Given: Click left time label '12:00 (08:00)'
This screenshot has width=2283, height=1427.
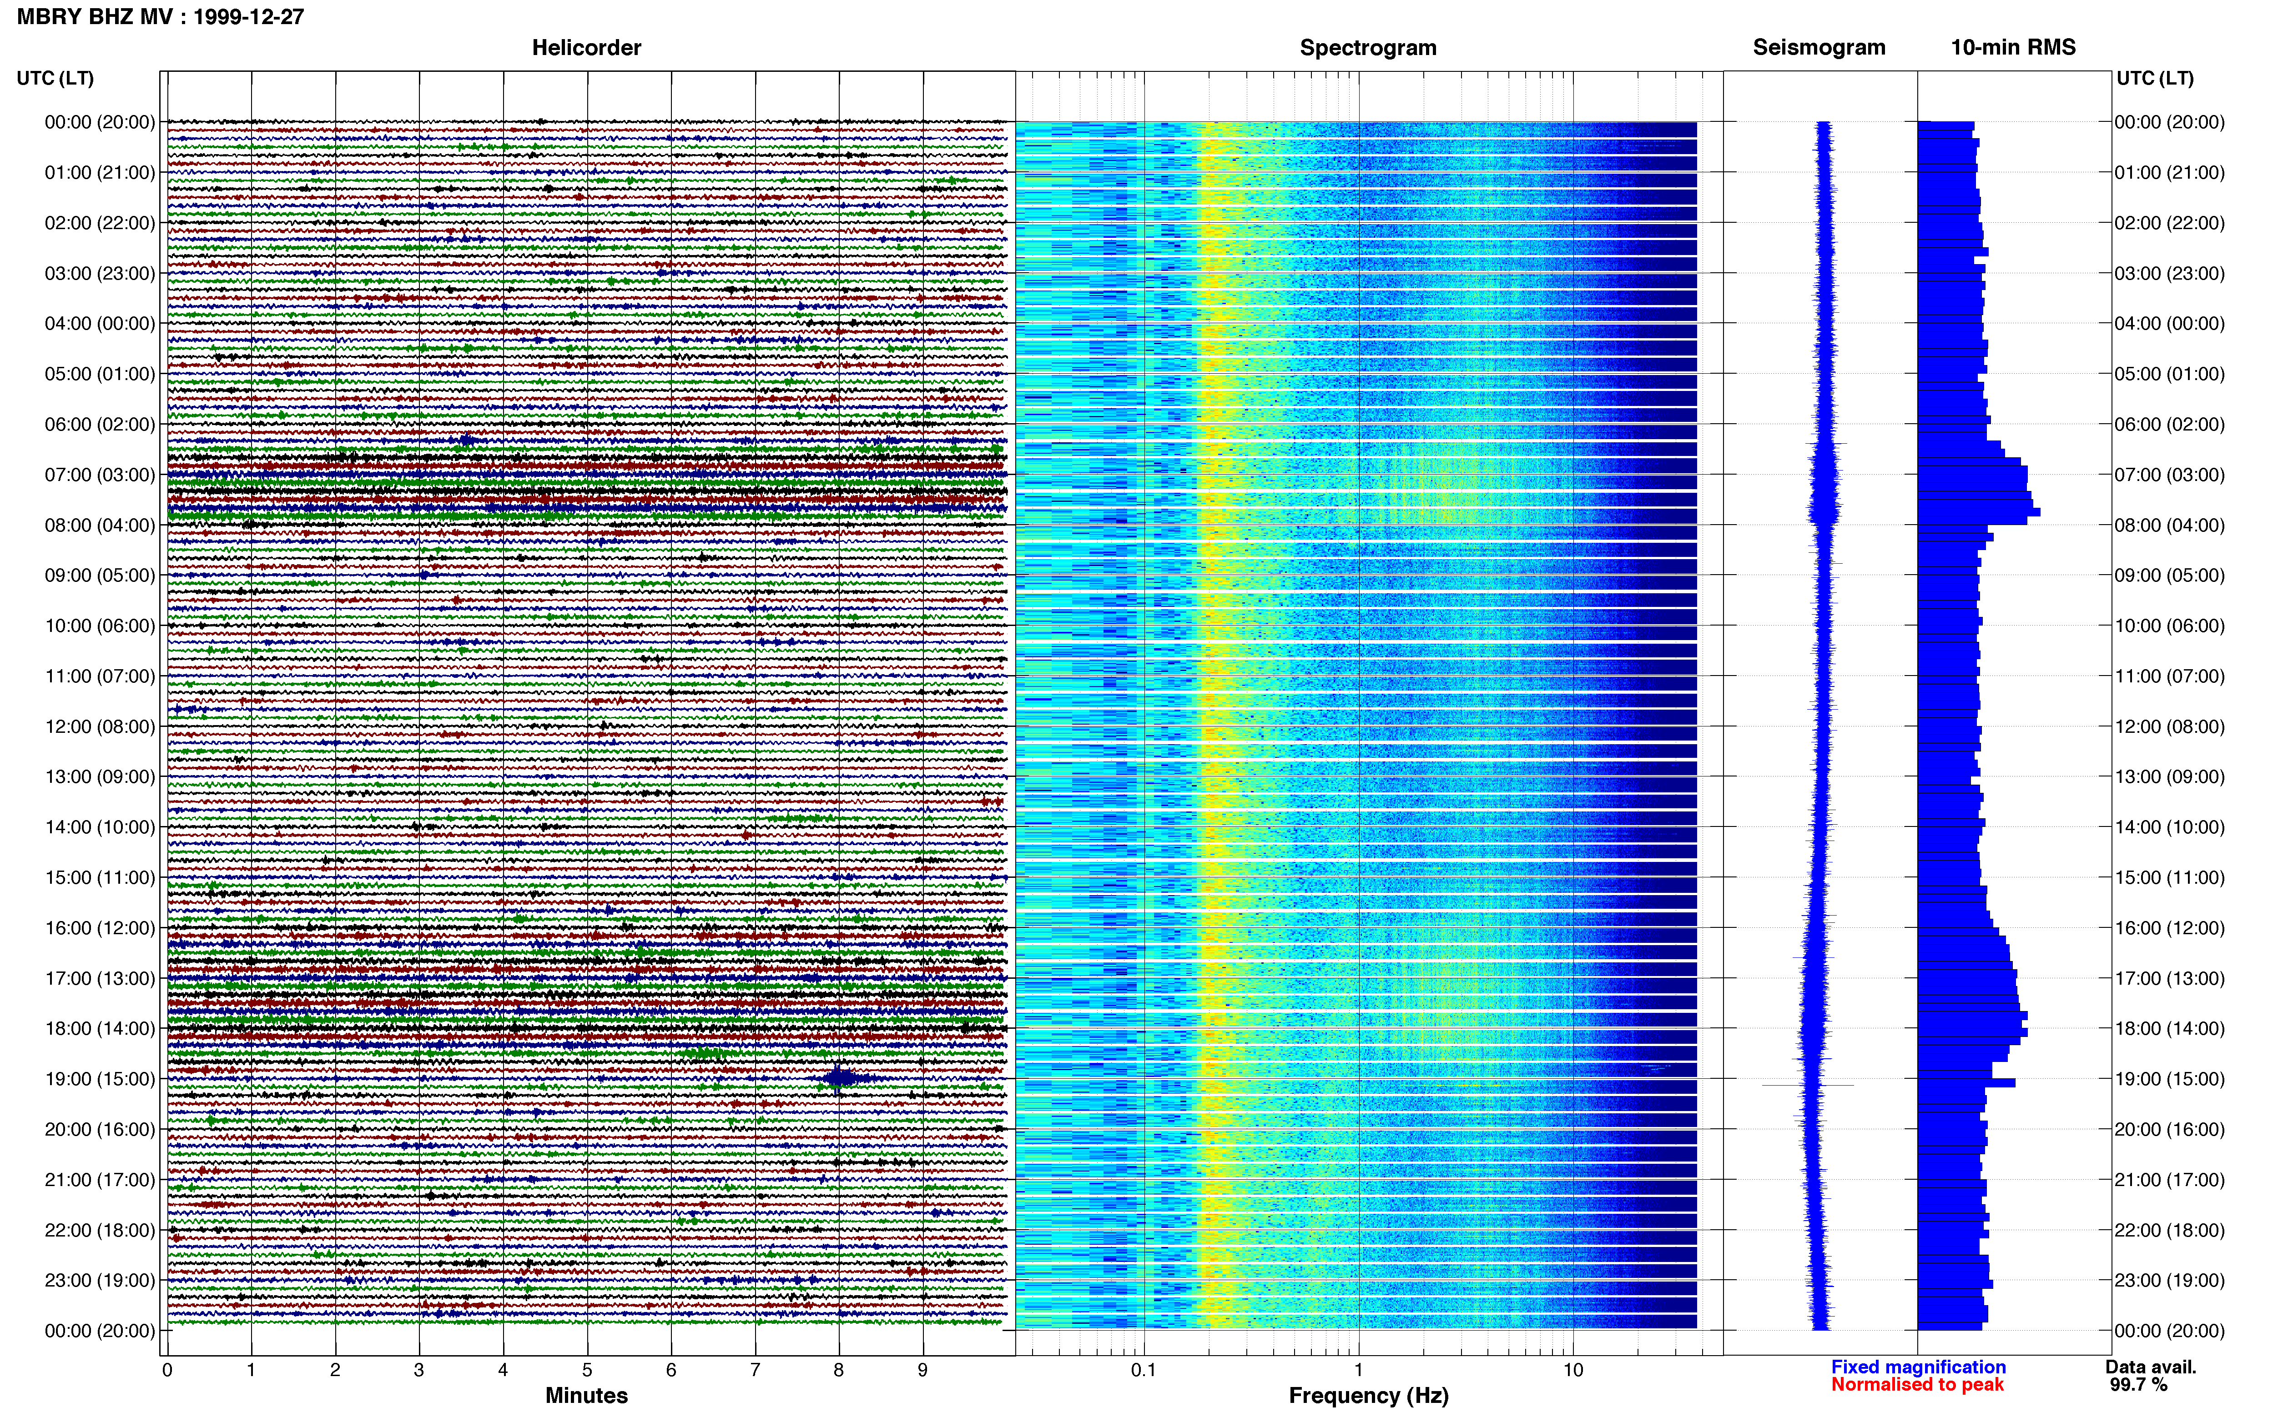Looking at the screenshot, I should pos(100,727).
